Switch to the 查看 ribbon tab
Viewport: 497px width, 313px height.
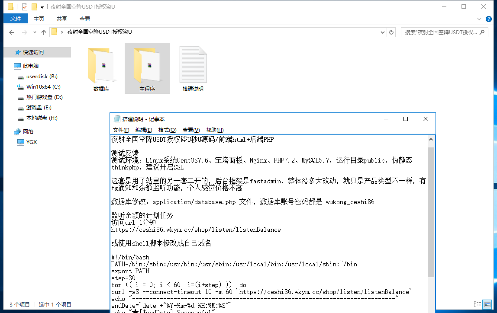click(x=84, y=19)
